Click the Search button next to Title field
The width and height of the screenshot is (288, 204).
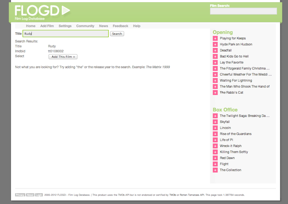click(x=117, y=34)
